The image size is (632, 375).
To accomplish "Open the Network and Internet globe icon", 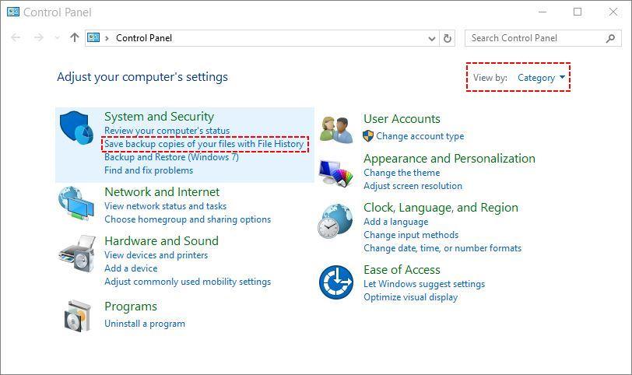I will point(76,203).
